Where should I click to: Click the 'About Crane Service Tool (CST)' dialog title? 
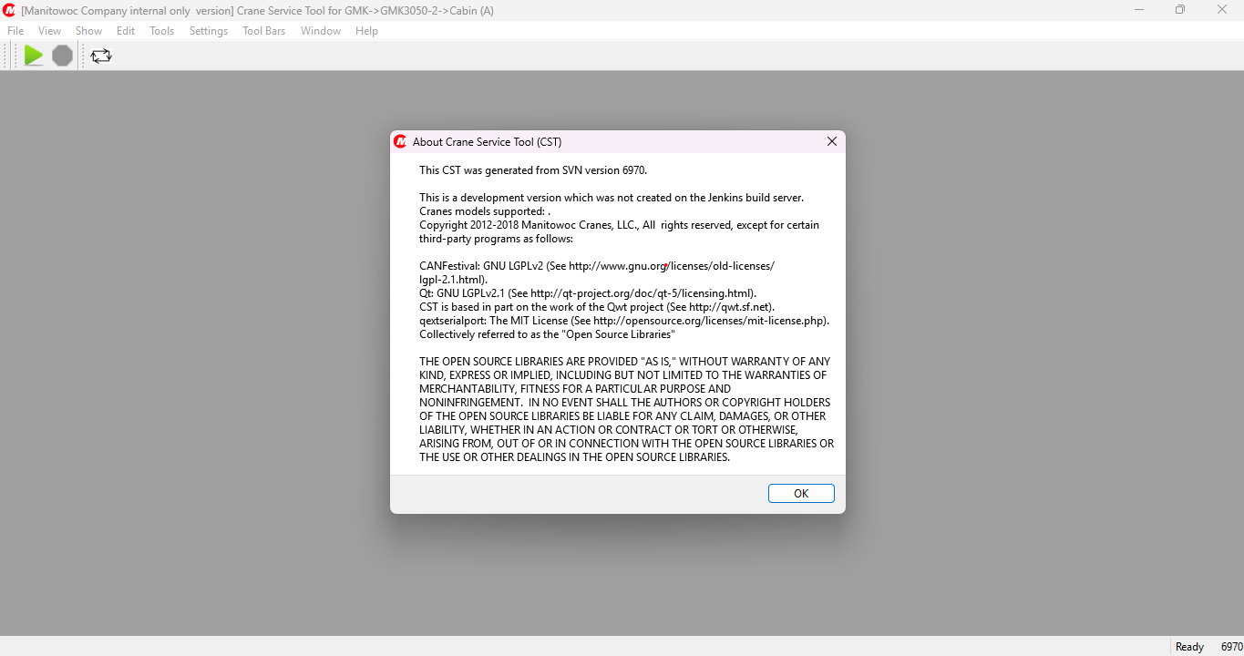click(487, 142)
